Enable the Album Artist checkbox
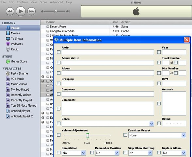The width and height of the screenshot is (192, 157). [x=59, y=62]
